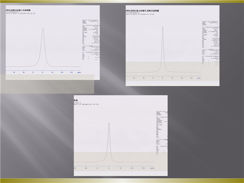Click the ppm axis label in the top-right spectrum
This screenshot has height=183, width=244.
(x=199, y=78)
